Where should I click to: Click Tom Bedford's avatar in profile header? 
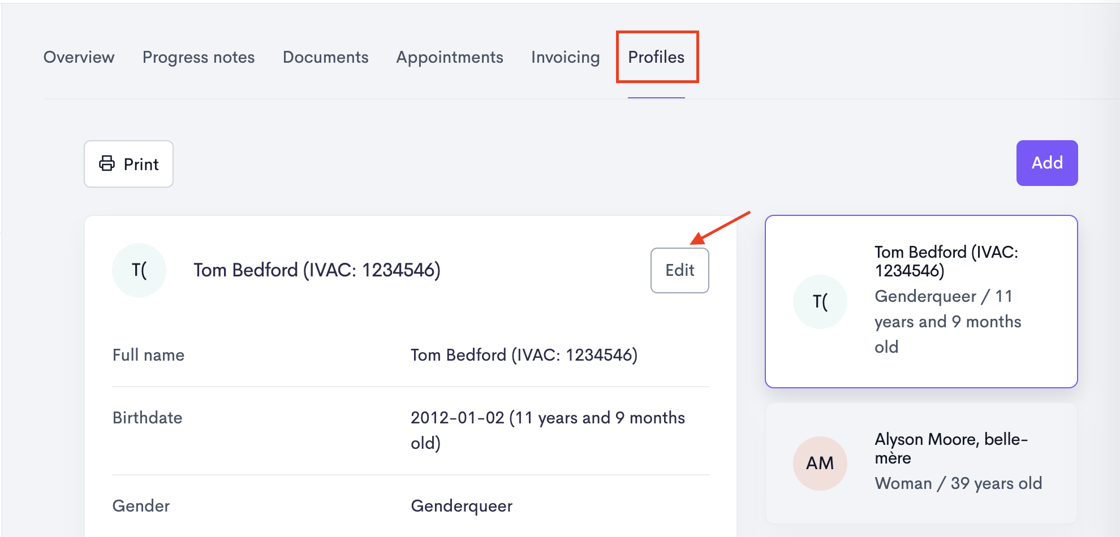[x=139, y=270]
